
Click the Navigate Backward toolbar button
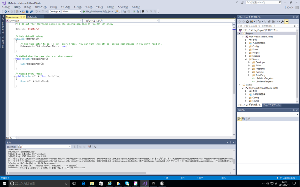[x=6, y=12]
